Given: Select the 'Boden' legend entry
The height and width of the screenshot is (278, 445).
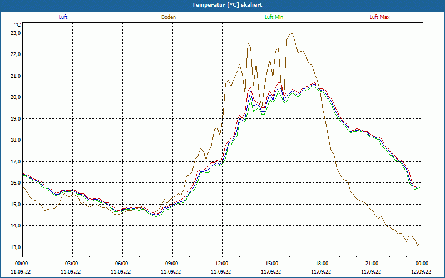Looking at the screenshot, I should (x=169, y=17).
